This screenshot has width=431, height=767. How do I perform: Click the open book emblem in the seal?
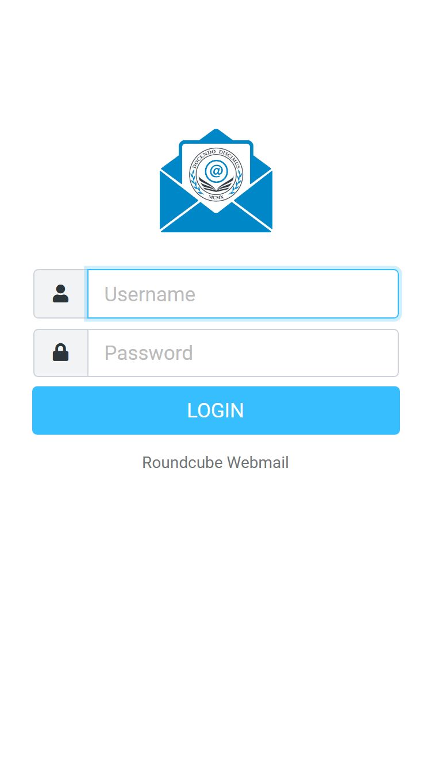[216, 185]
